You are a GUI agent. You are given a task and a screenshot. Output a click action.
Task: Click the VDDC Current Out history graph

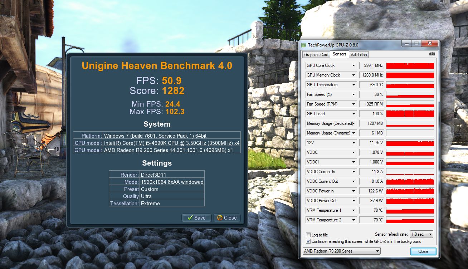pyautogui.click(x=410, y=181)
